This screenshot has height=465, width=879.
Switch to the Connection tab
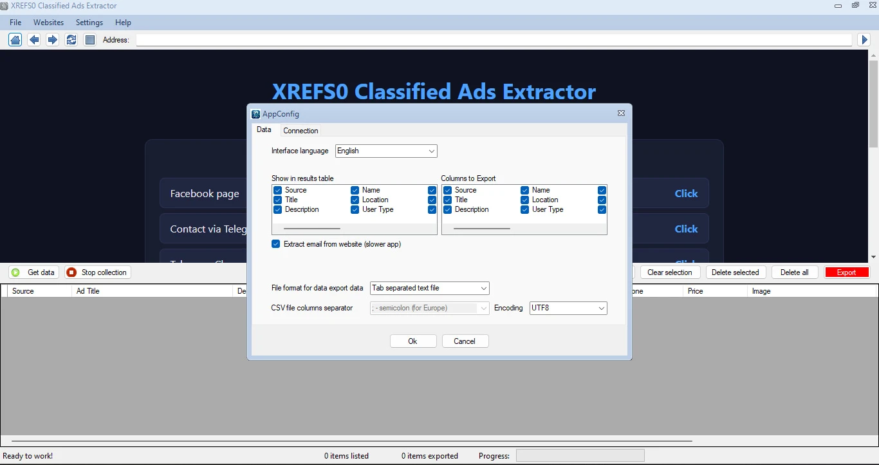[x=301, y=131]
